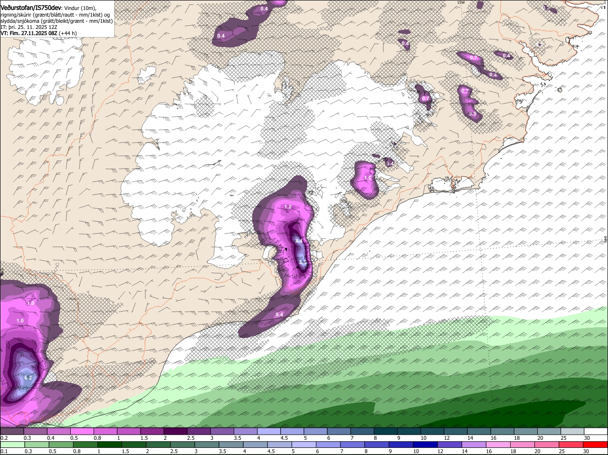608x455 pixels.
Task: Click the 4.4 label in the blue snow core
Action: click(x=299, y=241)
